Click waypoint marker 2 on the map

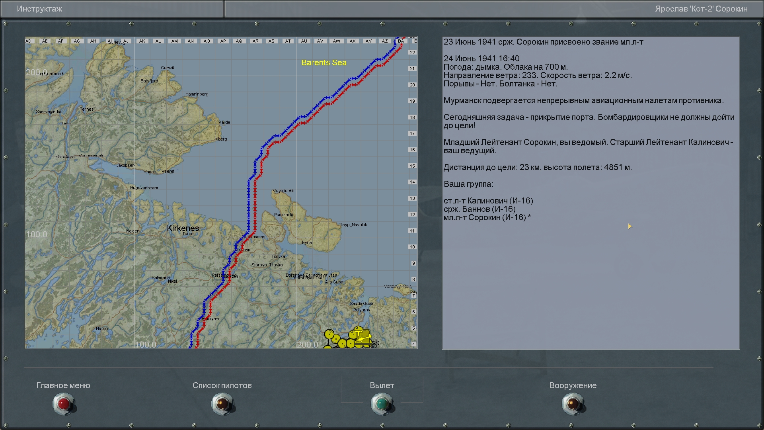coord(358,329)
